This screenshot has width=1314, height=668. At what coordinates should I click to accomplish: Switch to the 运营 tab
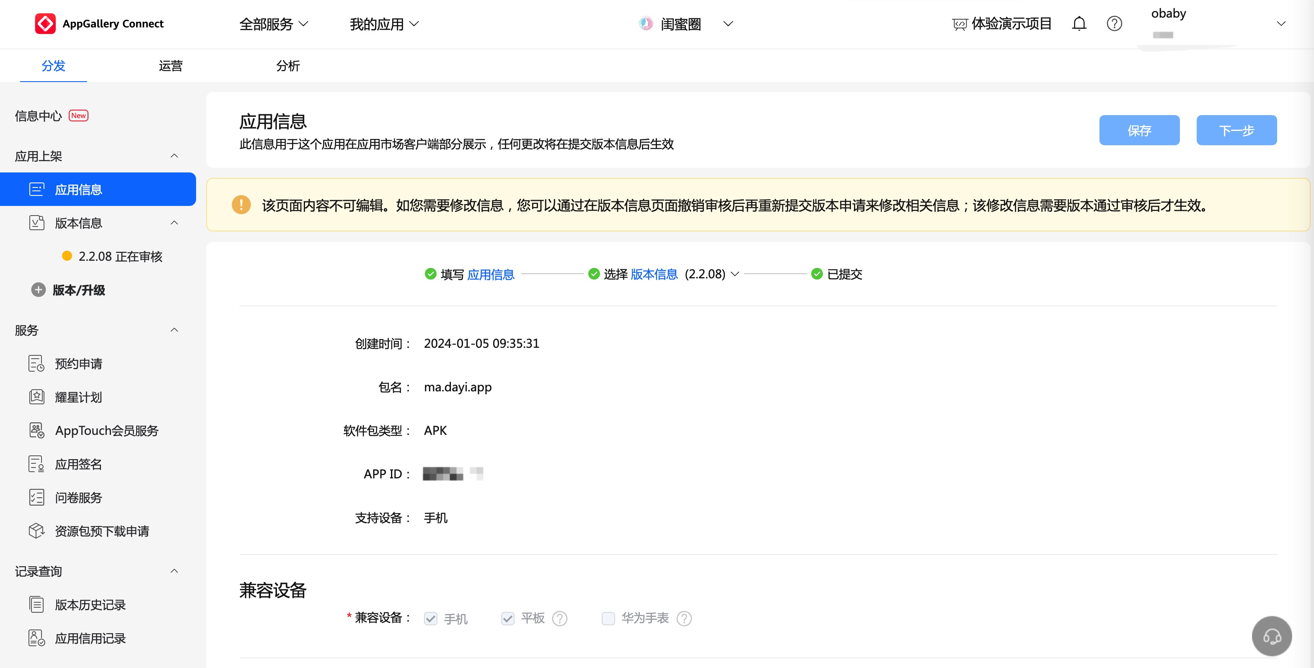point(171,66)
